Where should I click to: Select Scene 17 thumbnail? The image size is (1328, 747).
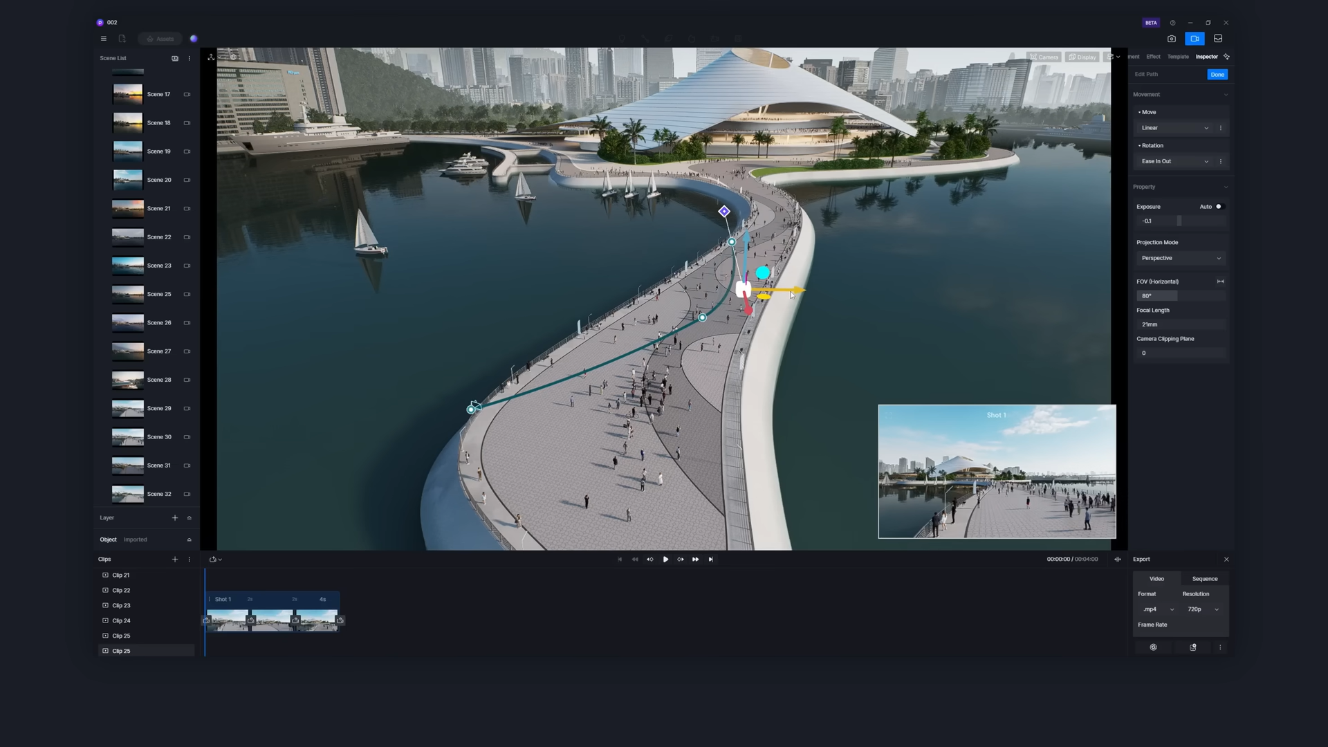click(128, 94)
